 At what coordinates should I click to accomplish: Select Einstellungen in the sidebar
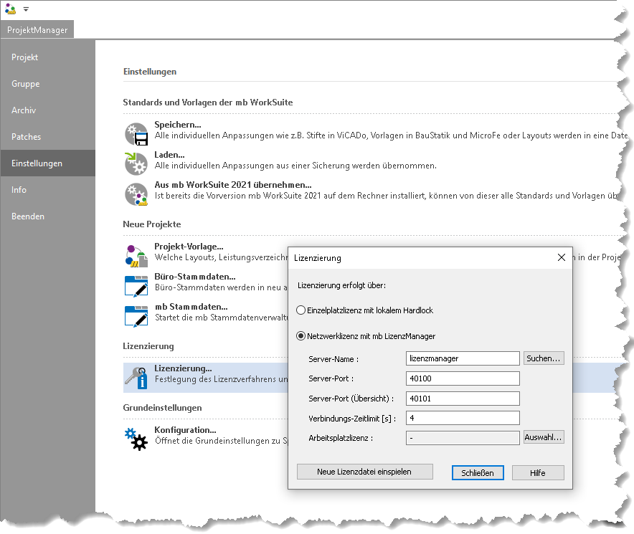click(48, 163)
